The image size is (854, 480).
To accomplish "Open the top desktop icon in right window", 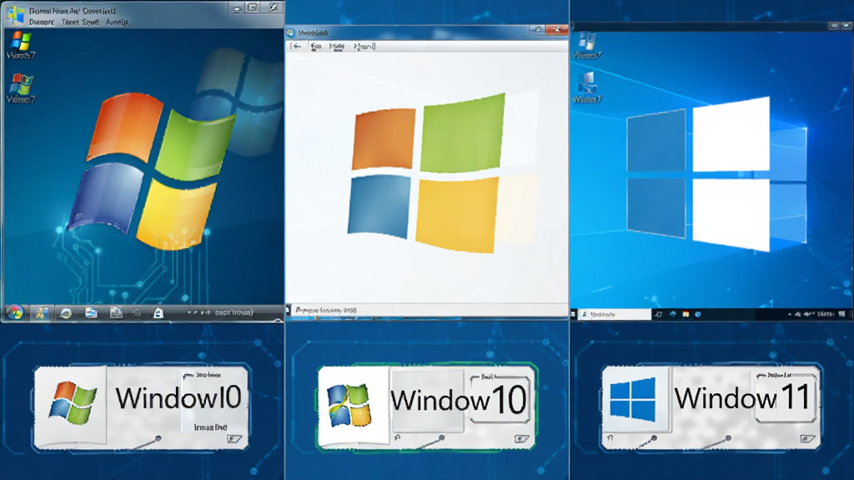I will coord(587,46).
